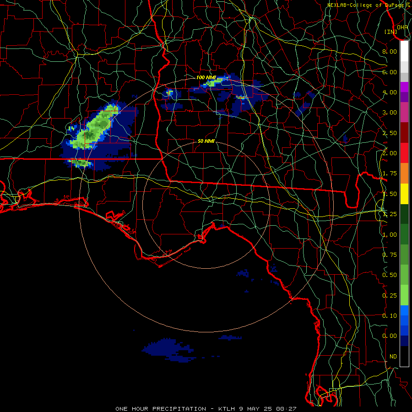Click the magenta swatch near 4.00
The height and width of the screenshot is (412, 412).
click(x=404, y=87)
